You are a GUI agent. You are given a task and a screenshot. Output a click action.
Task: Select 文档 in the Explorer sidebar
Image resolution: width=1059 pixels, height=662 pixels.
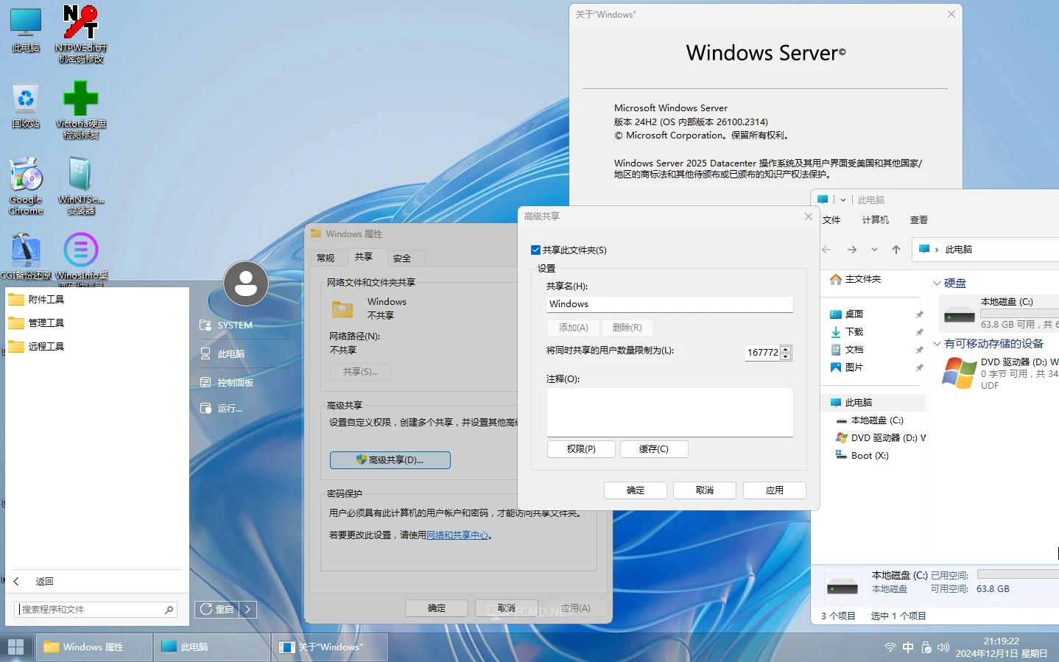click(x=854, y=350)
